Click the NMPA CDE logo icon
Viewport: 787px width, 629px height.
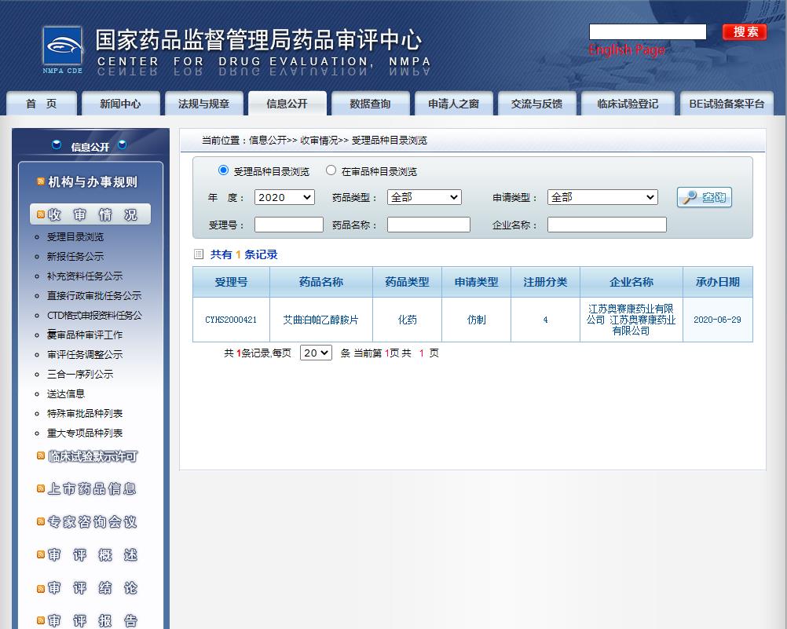pos(62,49)
